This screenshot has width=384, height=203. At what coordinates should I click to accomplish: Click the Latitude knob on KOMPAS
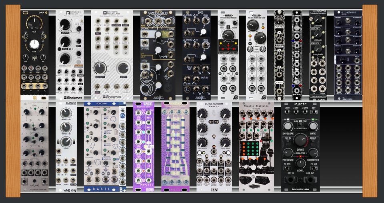point(318,19)
